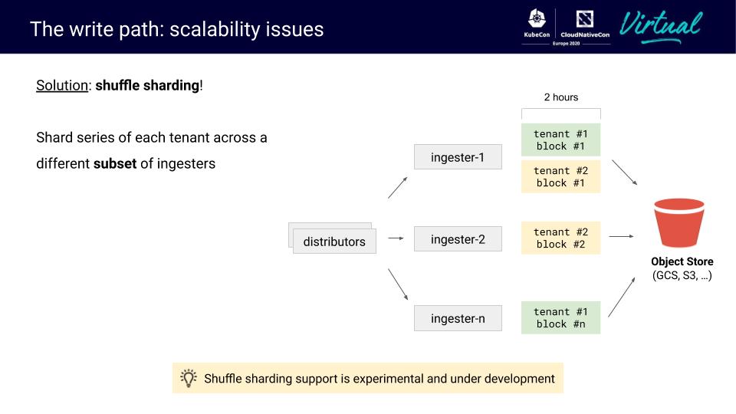Click the yellow tenant #2 block #2
This screenshot has width=736, height=414.
click(x=560, y=238)
